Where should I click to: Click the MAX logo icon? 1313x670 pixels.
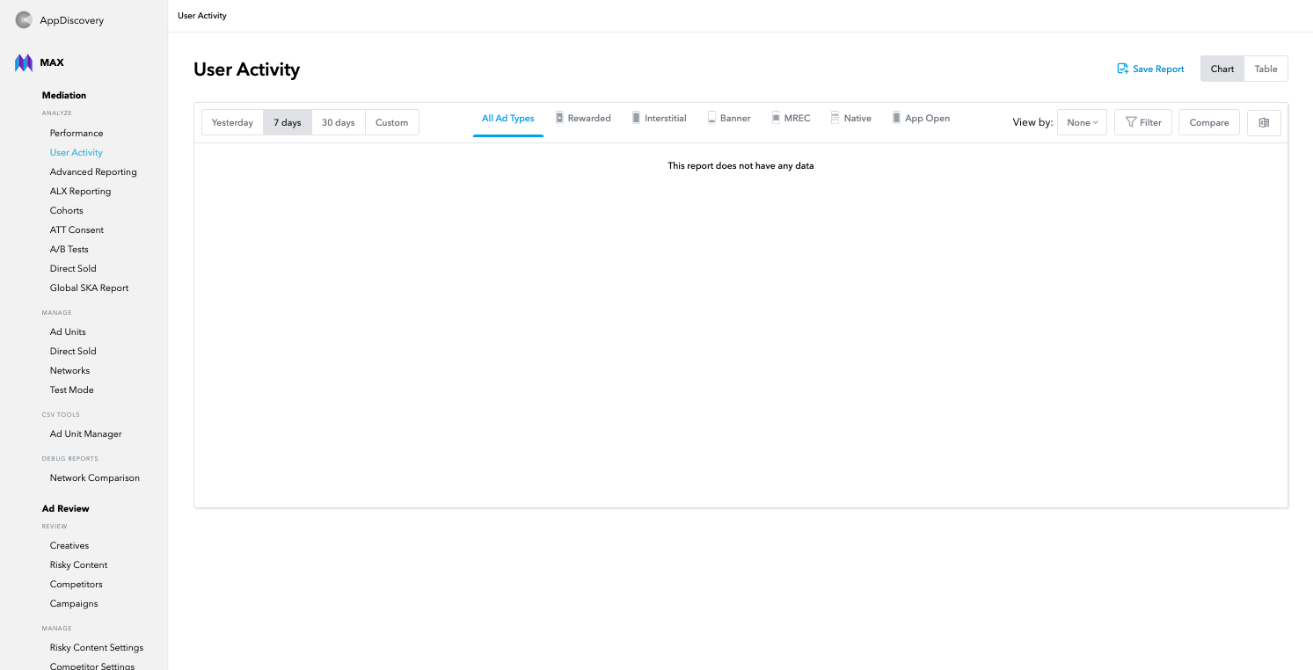[x=23, y=62]
